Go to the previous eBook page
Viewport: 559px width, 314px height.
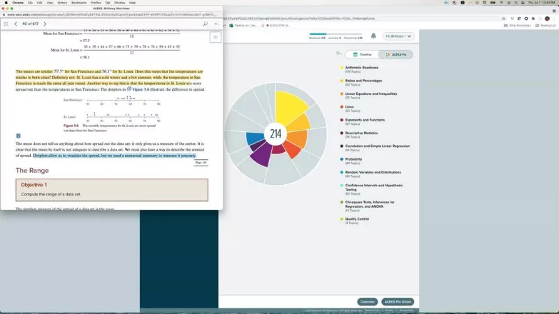click(15, 24)
